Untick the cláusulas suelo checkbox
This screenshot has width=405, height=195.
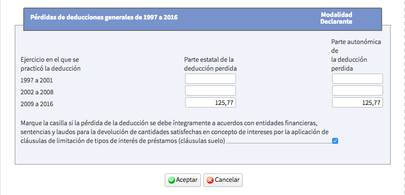pos(335,141)
